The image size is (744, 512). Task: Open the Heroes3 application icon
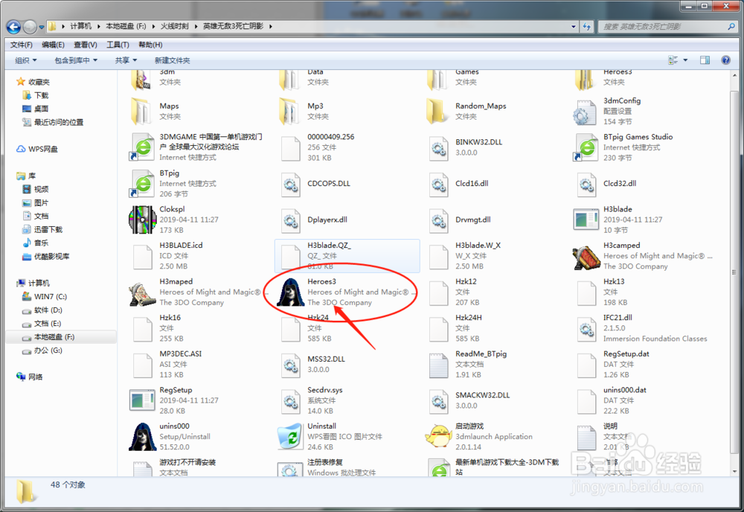(x=290, y=292)
